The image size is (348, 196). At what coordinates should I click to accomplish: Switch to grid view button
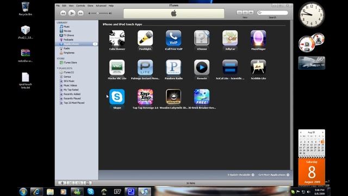coord(245,13)
